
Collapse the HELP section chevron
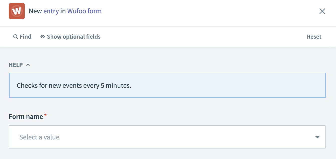click(x=28, y=65)
